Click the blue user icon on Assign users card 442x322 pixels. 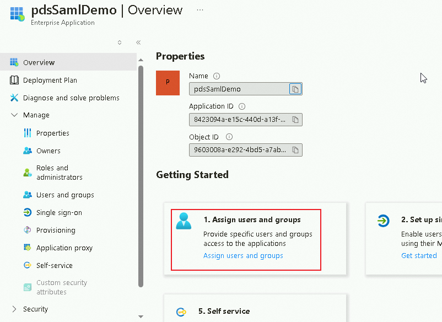(184, 221)
